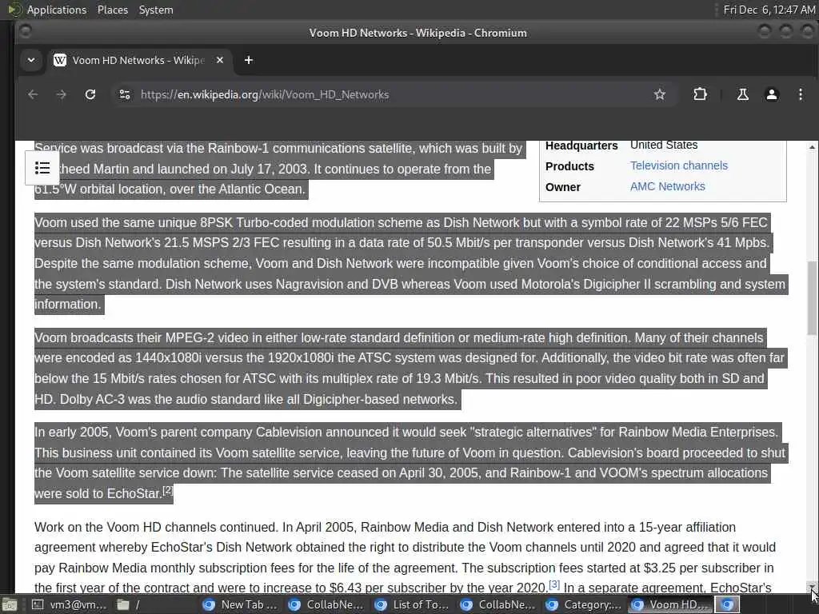Bookmark this page with the star icon

(x=660, y=94)
